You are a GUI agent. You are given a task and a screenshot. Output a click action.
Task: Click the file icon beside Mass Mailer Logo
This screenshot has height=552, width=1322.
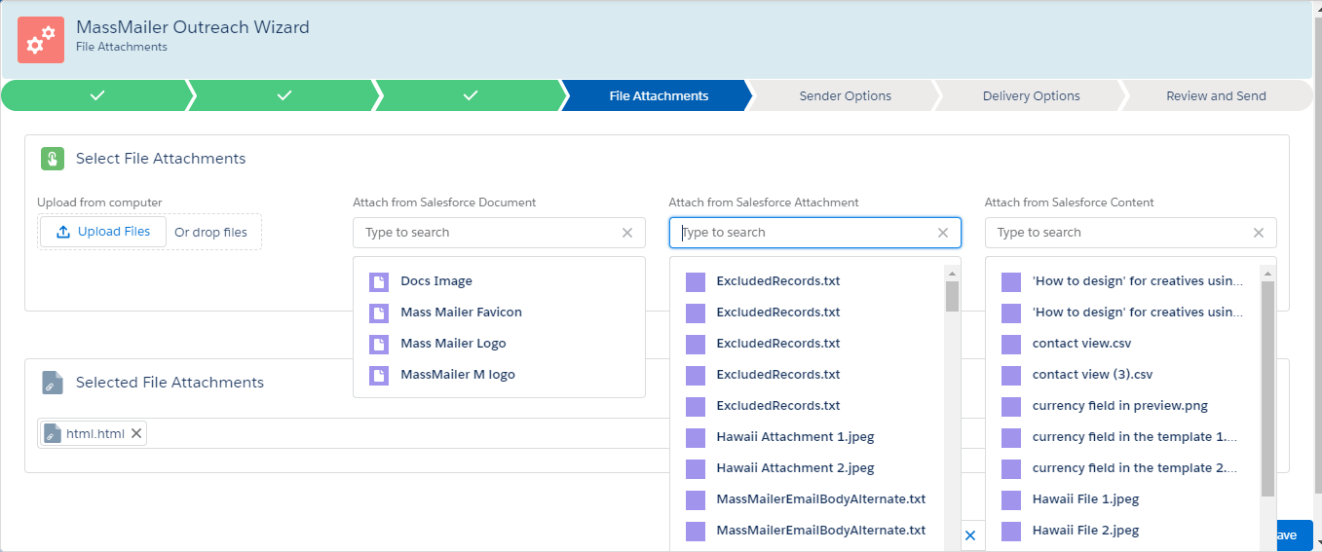[x=379, y=344]
